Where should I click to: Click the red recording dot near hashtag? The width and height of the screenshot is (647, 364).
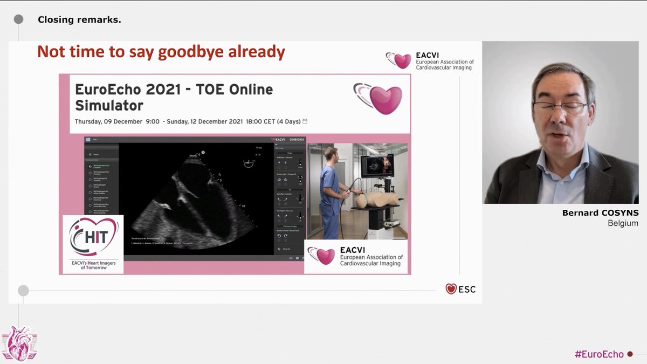coord(630,354)
